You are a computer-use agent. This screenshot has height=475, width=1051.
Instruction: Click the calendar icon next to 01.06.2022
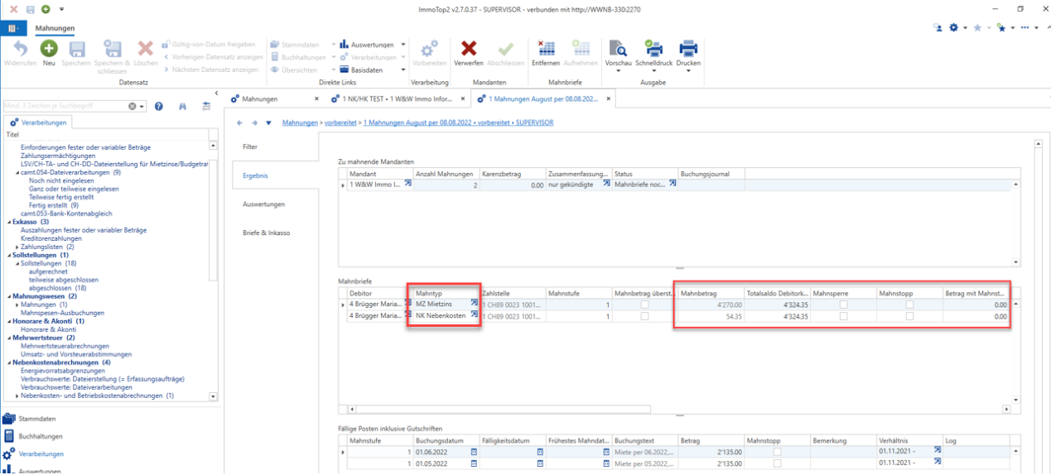coord(475,452)
